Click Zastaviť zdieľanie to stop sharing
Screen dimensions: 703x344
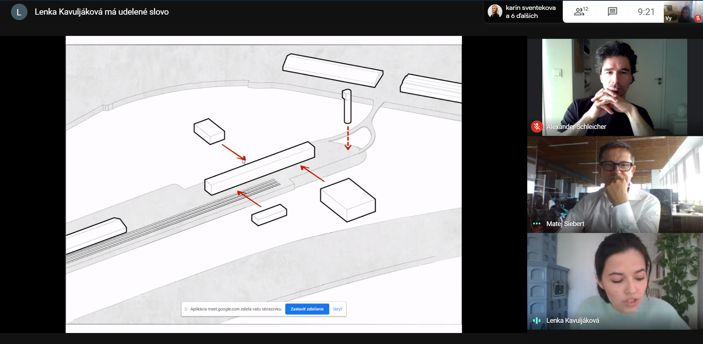point(307,309)
